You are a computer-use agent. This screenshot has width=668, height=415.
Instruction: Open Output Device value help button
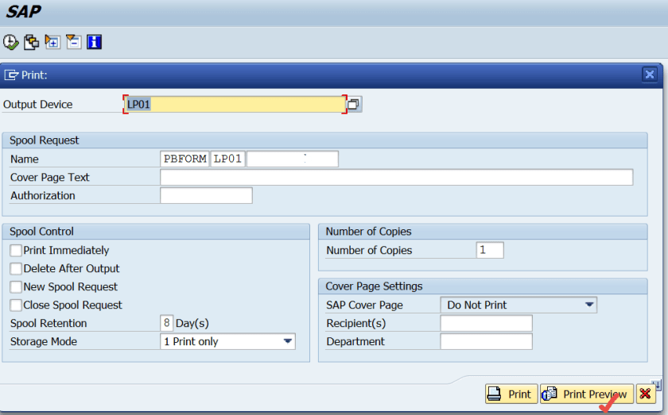pyautogui.click(x=354, y=104)
